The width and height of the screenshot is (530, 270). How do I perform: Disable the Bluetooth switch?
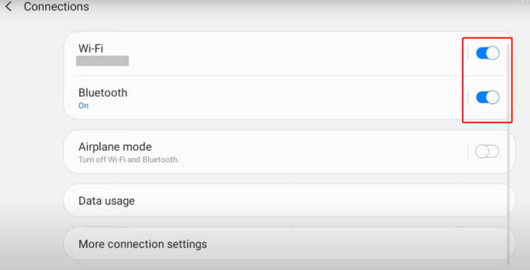tap(488, 97)
